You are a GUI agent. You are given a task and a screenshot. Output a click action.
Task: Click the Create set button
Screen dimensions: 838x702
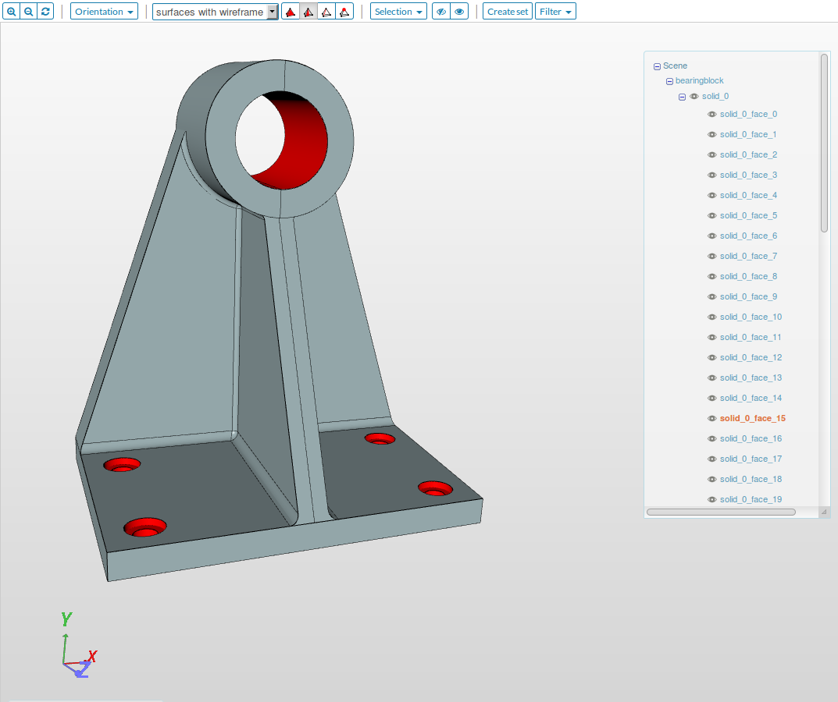click(x=508, y=12)
